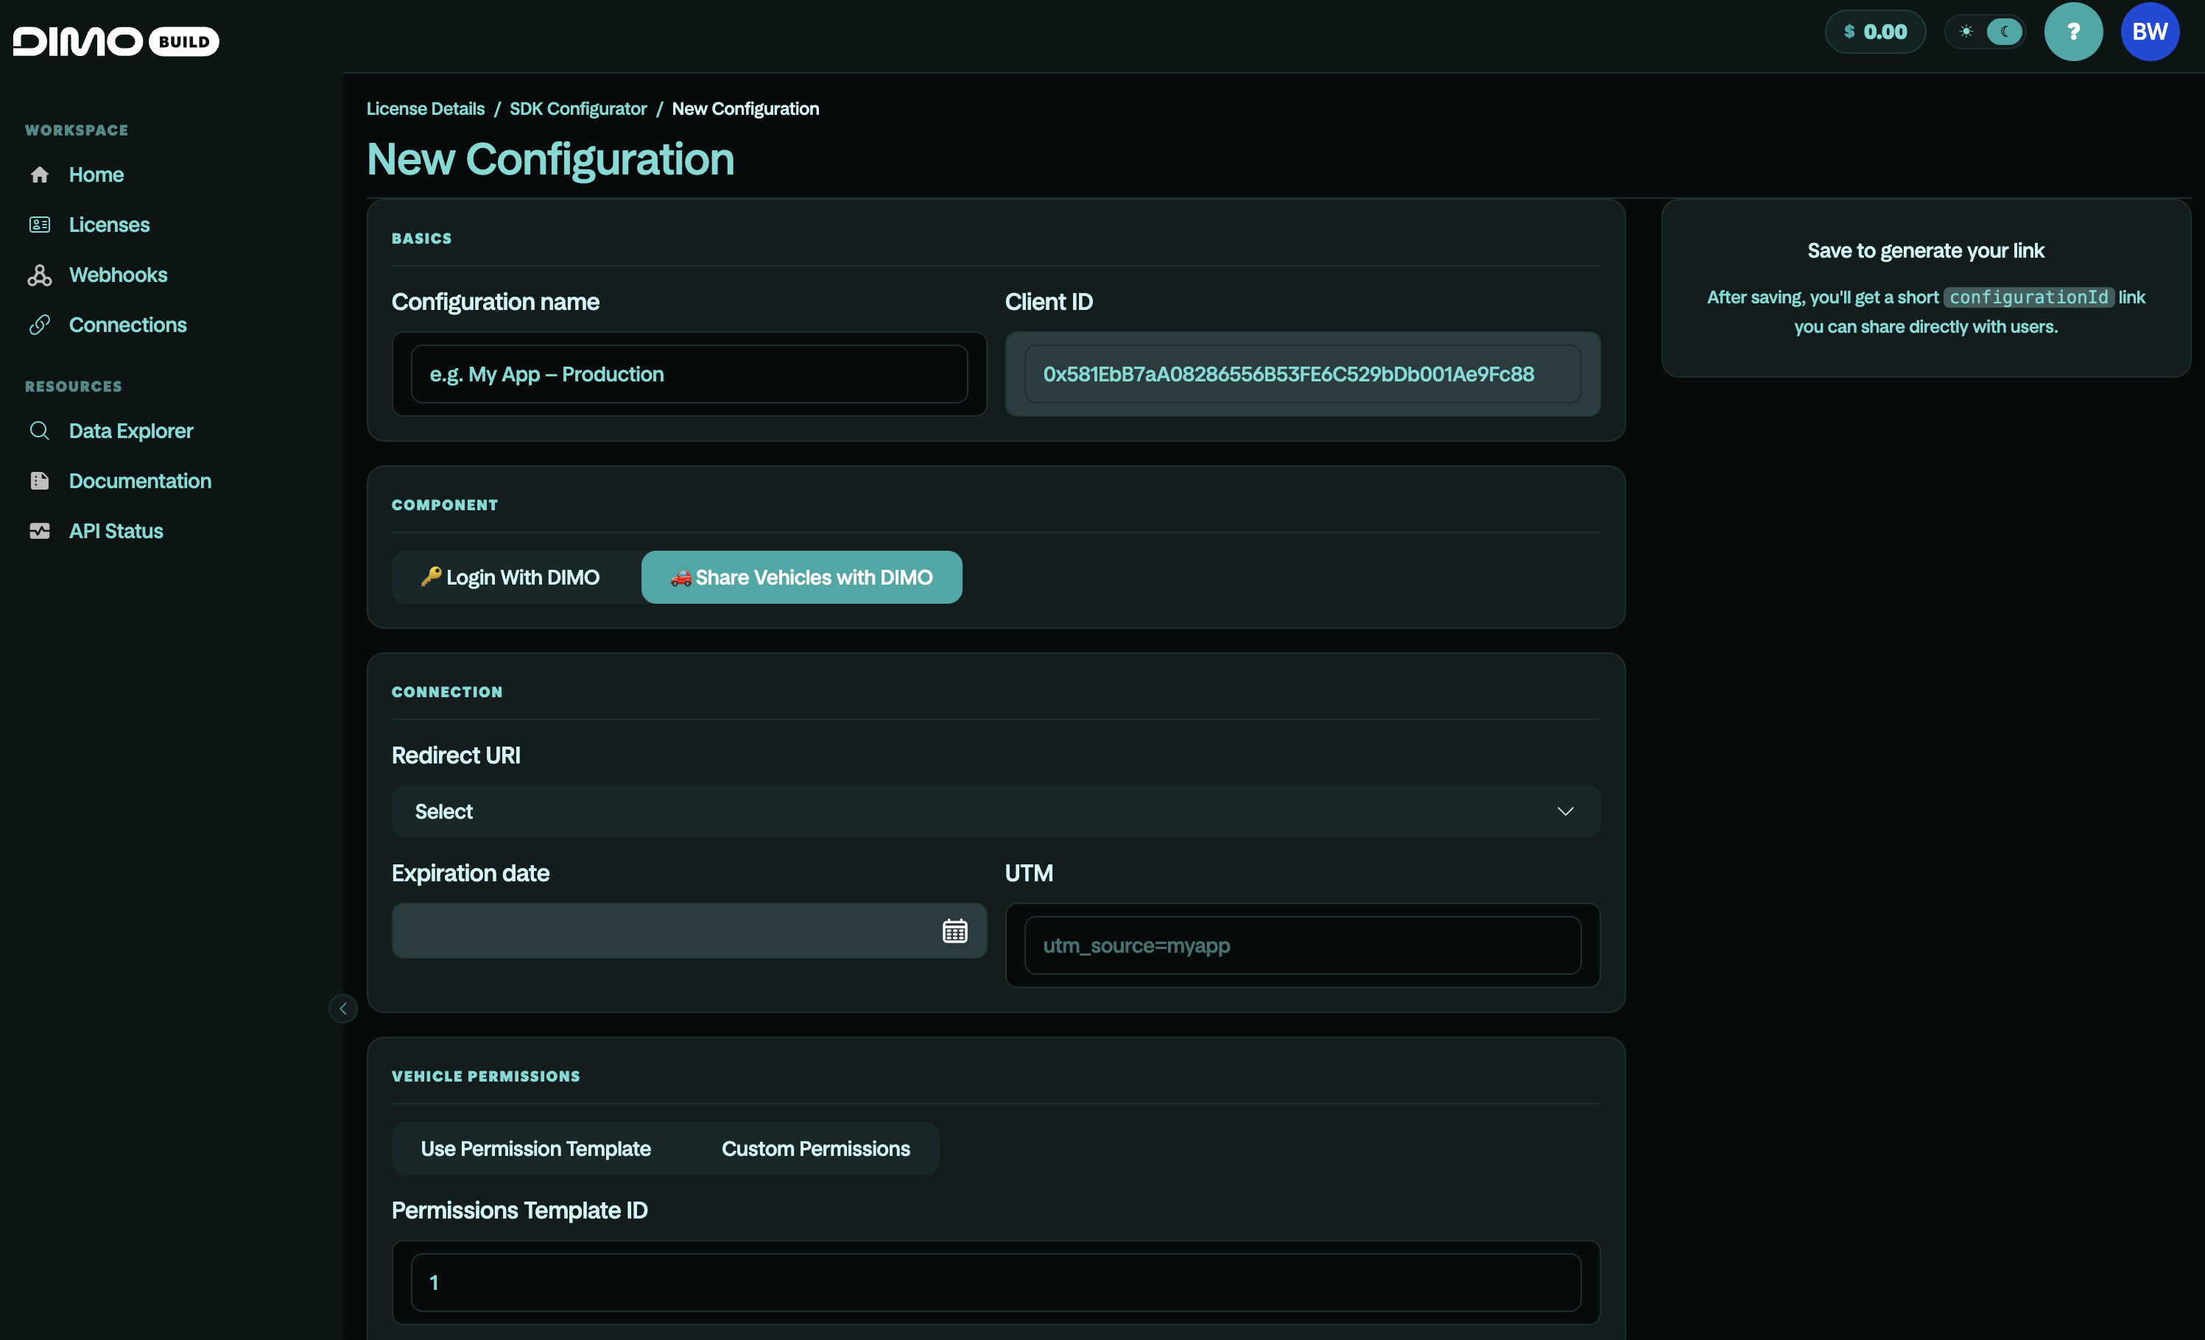
Task: Click the Client ID field label
Action: pyautogui.click(x=1048, y=301)
